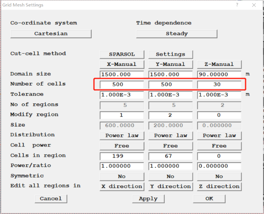Viewport: 264px width, 214px height.
Task: Click Y Cells in region field 67
Action: click(171, 156)
